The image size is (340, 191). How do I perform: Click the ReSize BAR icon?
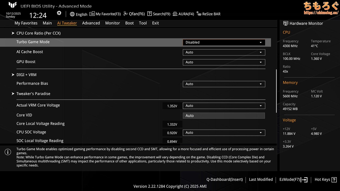click(199, 14)
